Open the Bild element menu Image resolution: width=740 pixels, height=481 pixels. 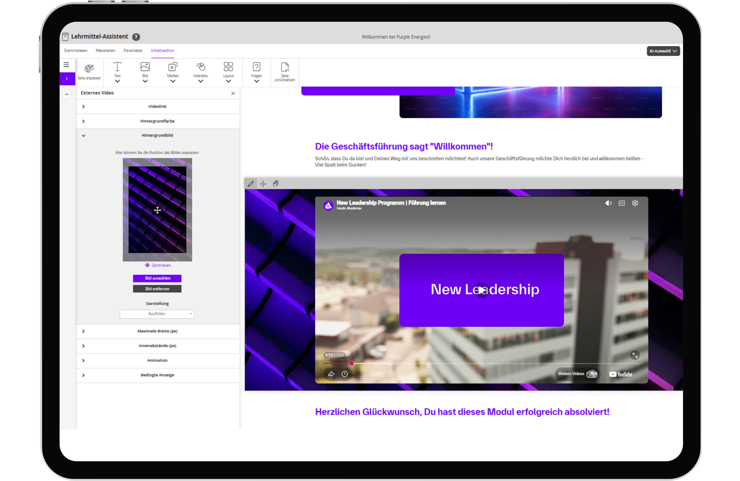145,72
